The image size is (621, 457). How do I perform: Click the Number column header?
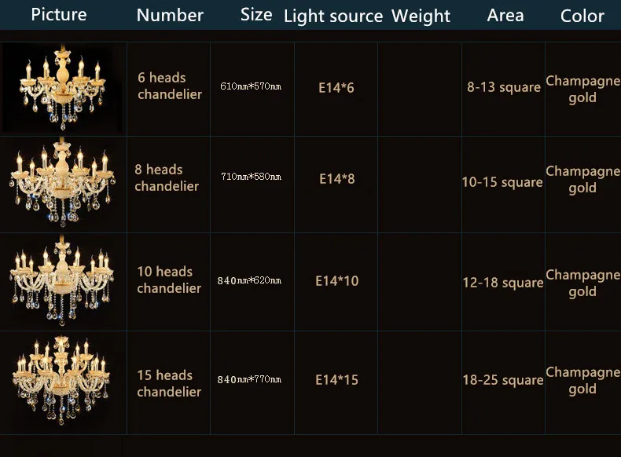pos(170,16)
